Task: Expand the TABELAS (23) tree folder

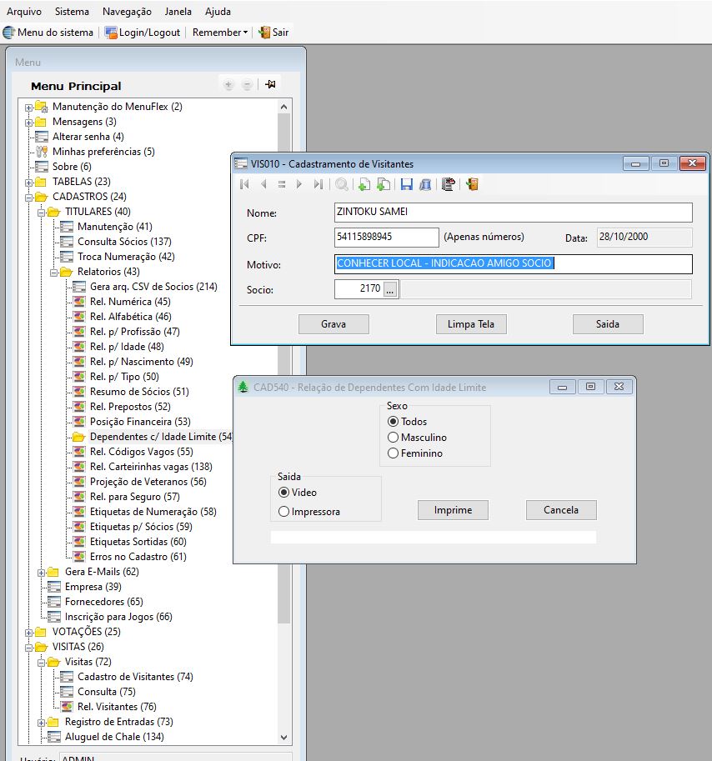Action: tap(29, 182)
